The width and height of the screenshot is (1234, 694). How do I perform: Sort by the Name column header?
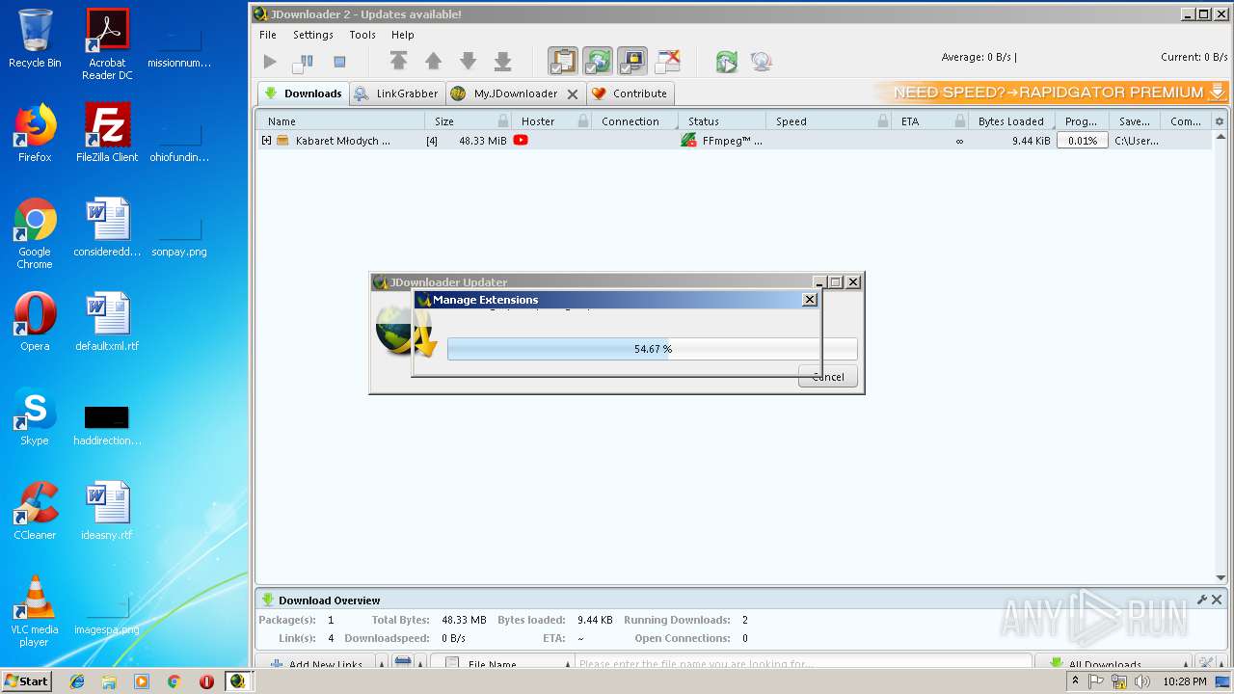[339, 121]
